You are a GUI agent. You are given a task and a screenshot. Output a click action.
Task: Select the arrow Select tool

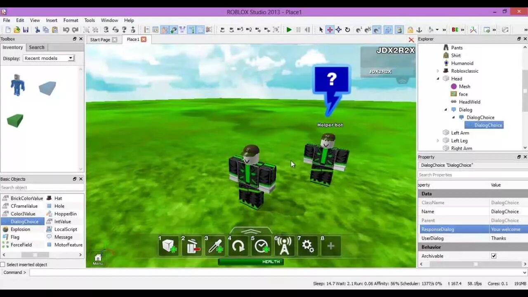[x=321, y=30]
